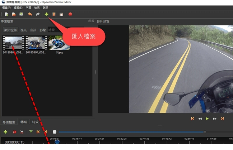Viewport: 233px width, 150px height.
Task: Select the 顯示全部 filter button
Action: coord(10,30)
